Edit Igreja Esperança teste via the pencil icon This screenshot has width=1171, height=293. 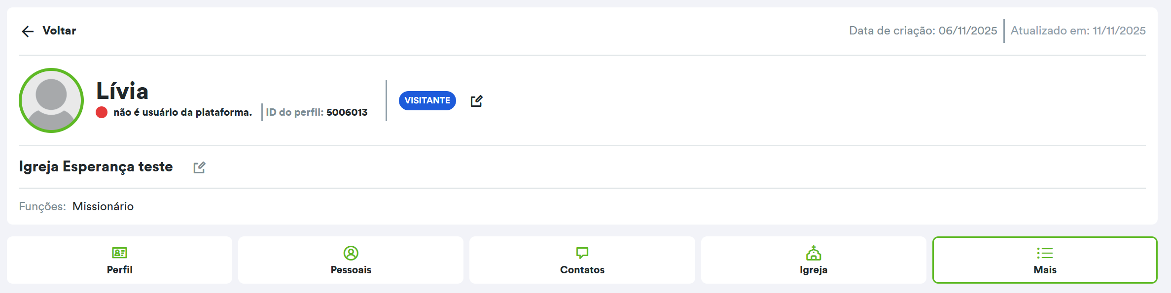click(x=199, y=167)
